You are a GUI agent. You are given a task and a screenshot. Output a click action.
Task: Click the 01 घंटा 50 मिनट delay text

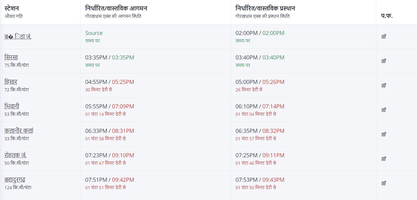pos(256,188)
